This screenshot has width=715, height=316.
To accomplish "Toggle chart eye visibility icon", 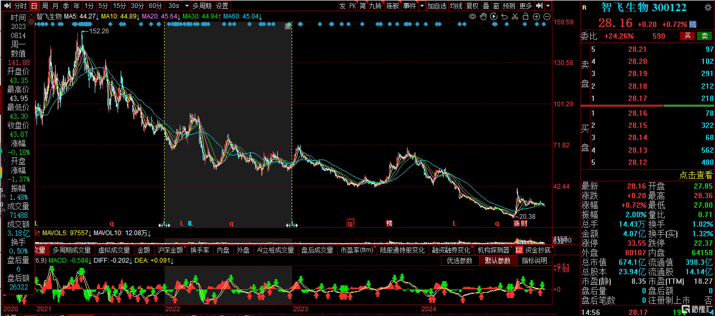I will pyautogui.click(x=472, y=17).
